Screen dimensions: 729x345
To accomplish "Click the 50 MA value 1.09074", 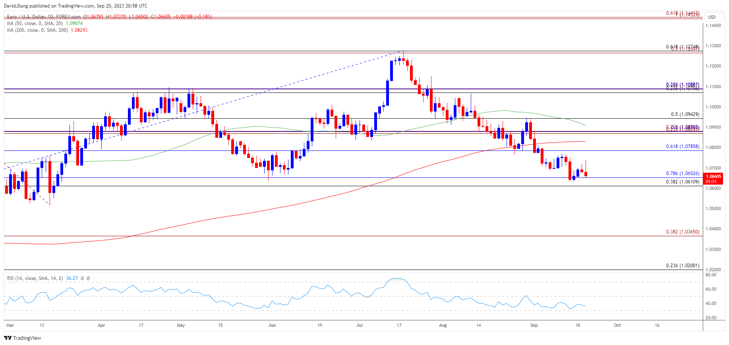I will tap(74, 23).
